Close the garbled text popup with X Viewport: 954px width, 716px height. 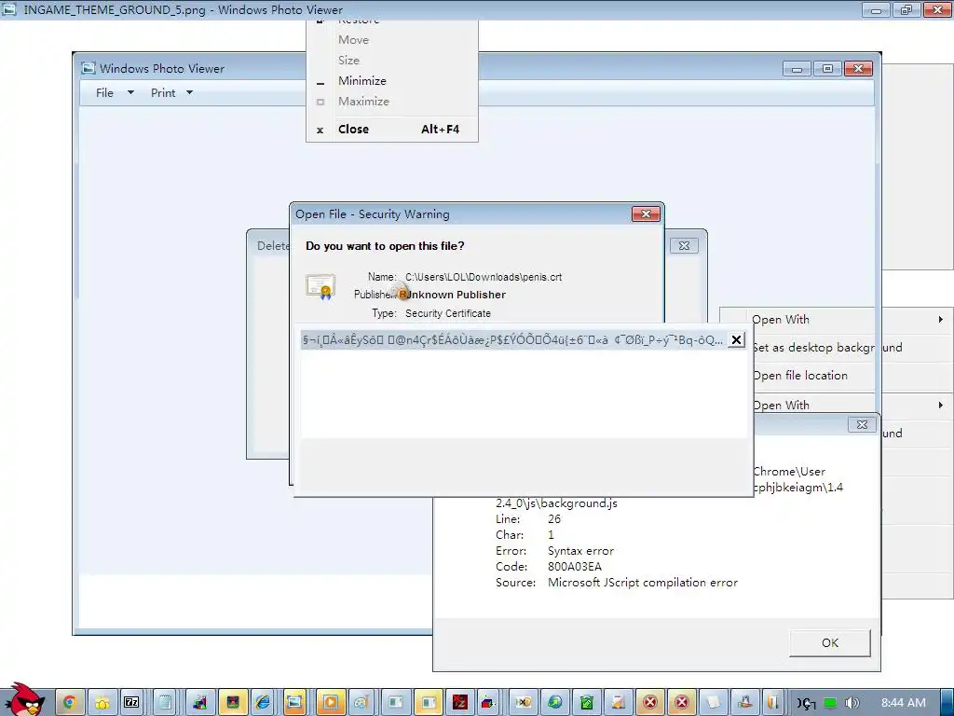pos(736,339)
